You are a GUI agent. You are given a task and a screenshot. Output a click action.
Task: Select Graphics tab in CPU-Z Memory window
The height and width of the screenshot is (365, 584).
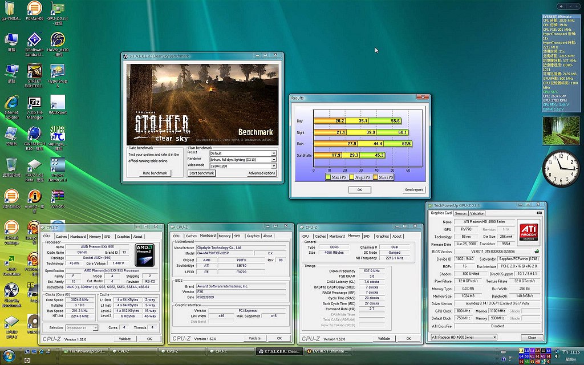tap(382, 236)
